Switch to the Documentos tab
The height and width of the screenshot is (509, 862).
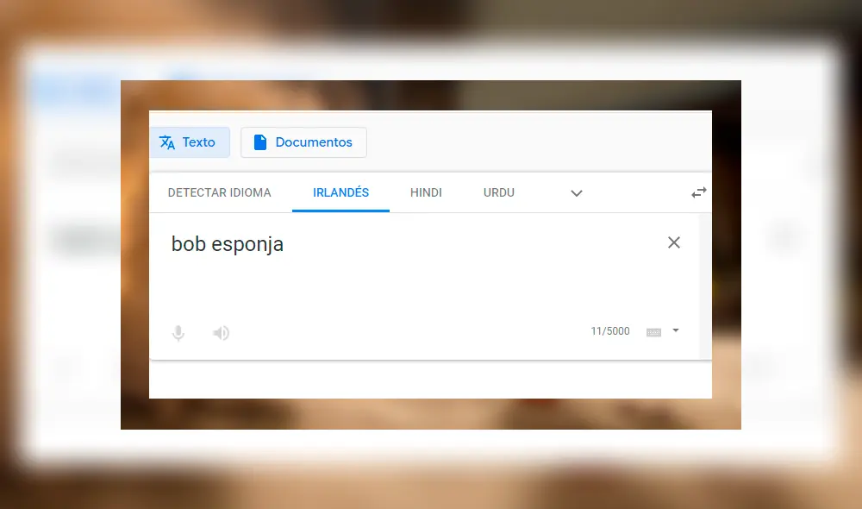(303, 141)
